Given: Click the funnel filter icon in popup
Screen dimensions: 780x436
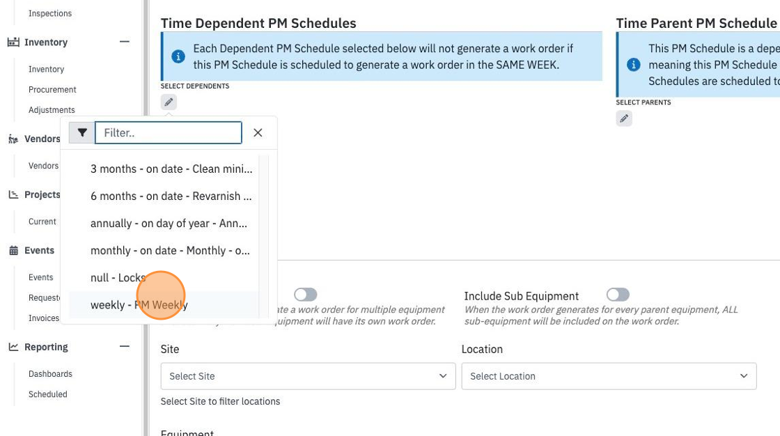Looking at the screenshot, I should pyautogui.click(x=82, y=133).
